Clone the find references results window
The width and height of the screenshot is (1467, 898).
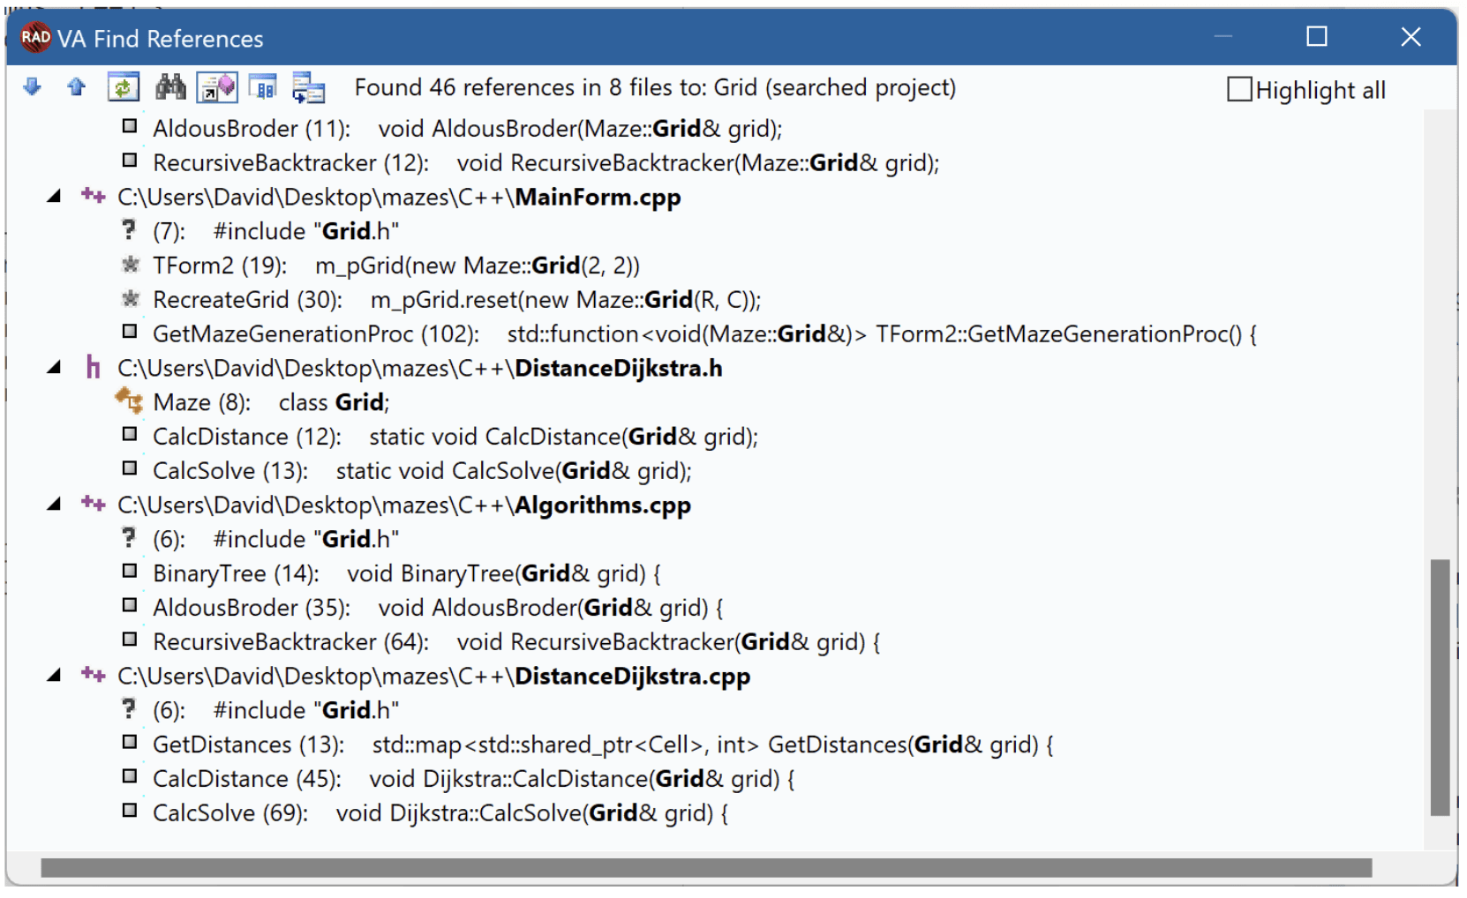309,87
